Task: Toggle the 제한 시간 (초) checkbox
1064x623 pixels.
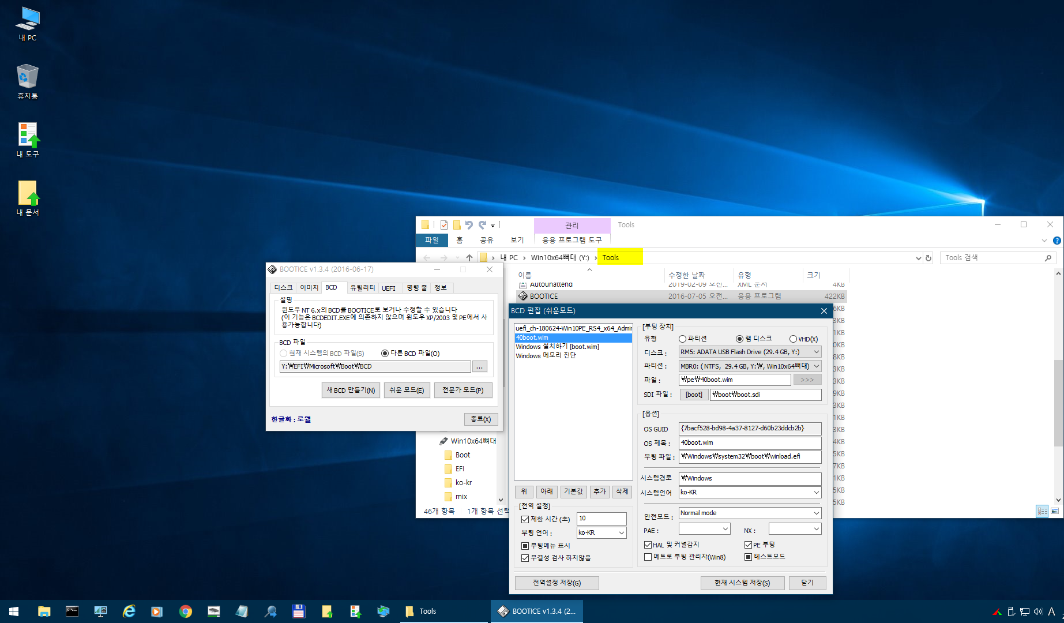Action: tap(525, 519)
